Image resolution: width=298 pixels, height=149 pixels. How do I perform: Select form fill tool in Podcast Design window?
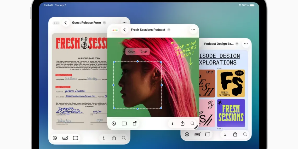[197, 134]
